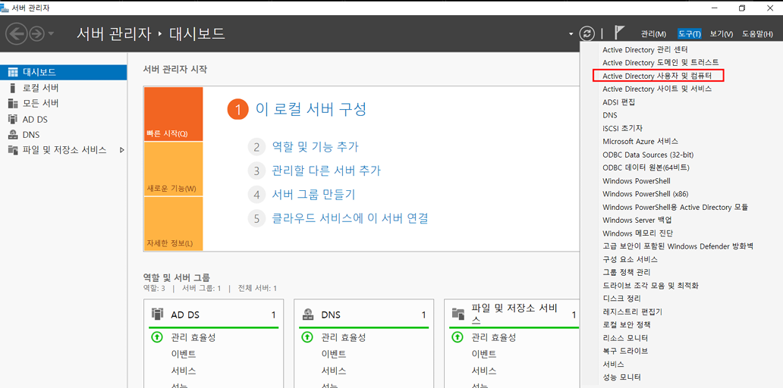Click the 빠른 시작(Q) tile

click(174, 114)
